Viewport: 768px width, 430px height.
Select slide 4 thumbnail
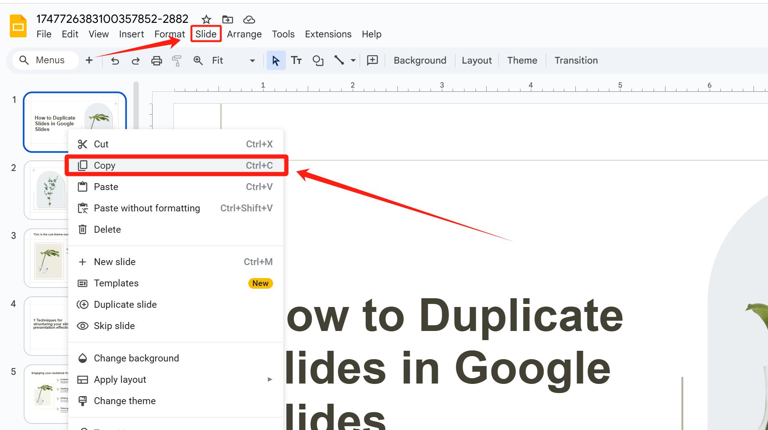(47, 326)
